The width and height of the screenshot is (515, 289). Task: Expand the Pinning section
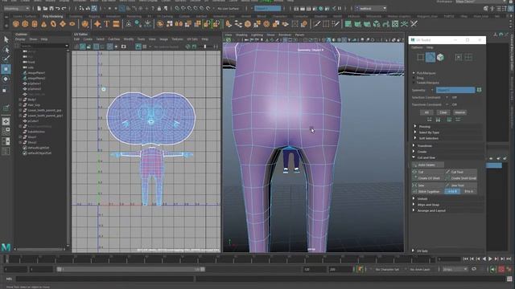click(415, 127)
